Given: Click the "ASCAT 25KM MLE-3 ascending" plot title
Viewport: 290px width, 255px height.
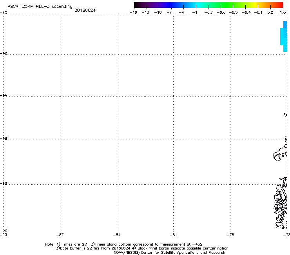Looking at the screenshot, I should tap(40, 7).
